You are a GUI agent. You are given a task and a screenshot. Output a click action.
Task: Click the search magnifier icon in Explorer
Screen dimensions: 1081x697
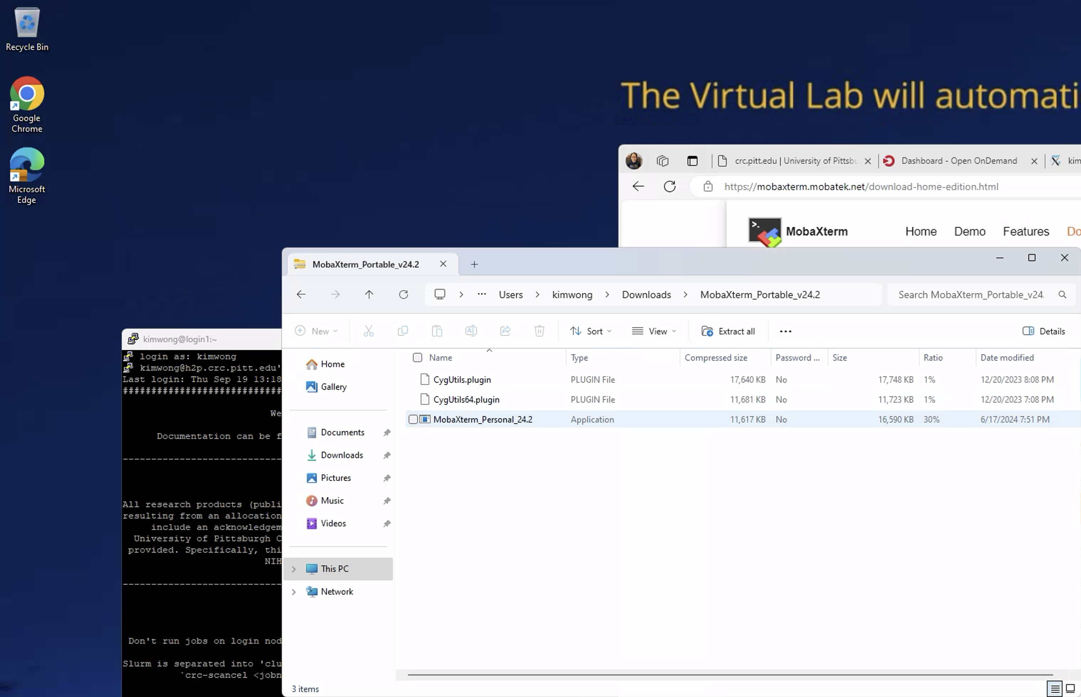[1062, 295]
